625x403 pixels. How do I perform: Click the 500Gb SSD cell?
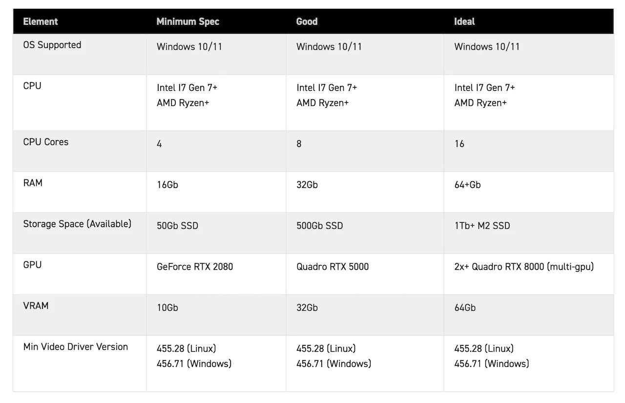click(x=319, y=226)
